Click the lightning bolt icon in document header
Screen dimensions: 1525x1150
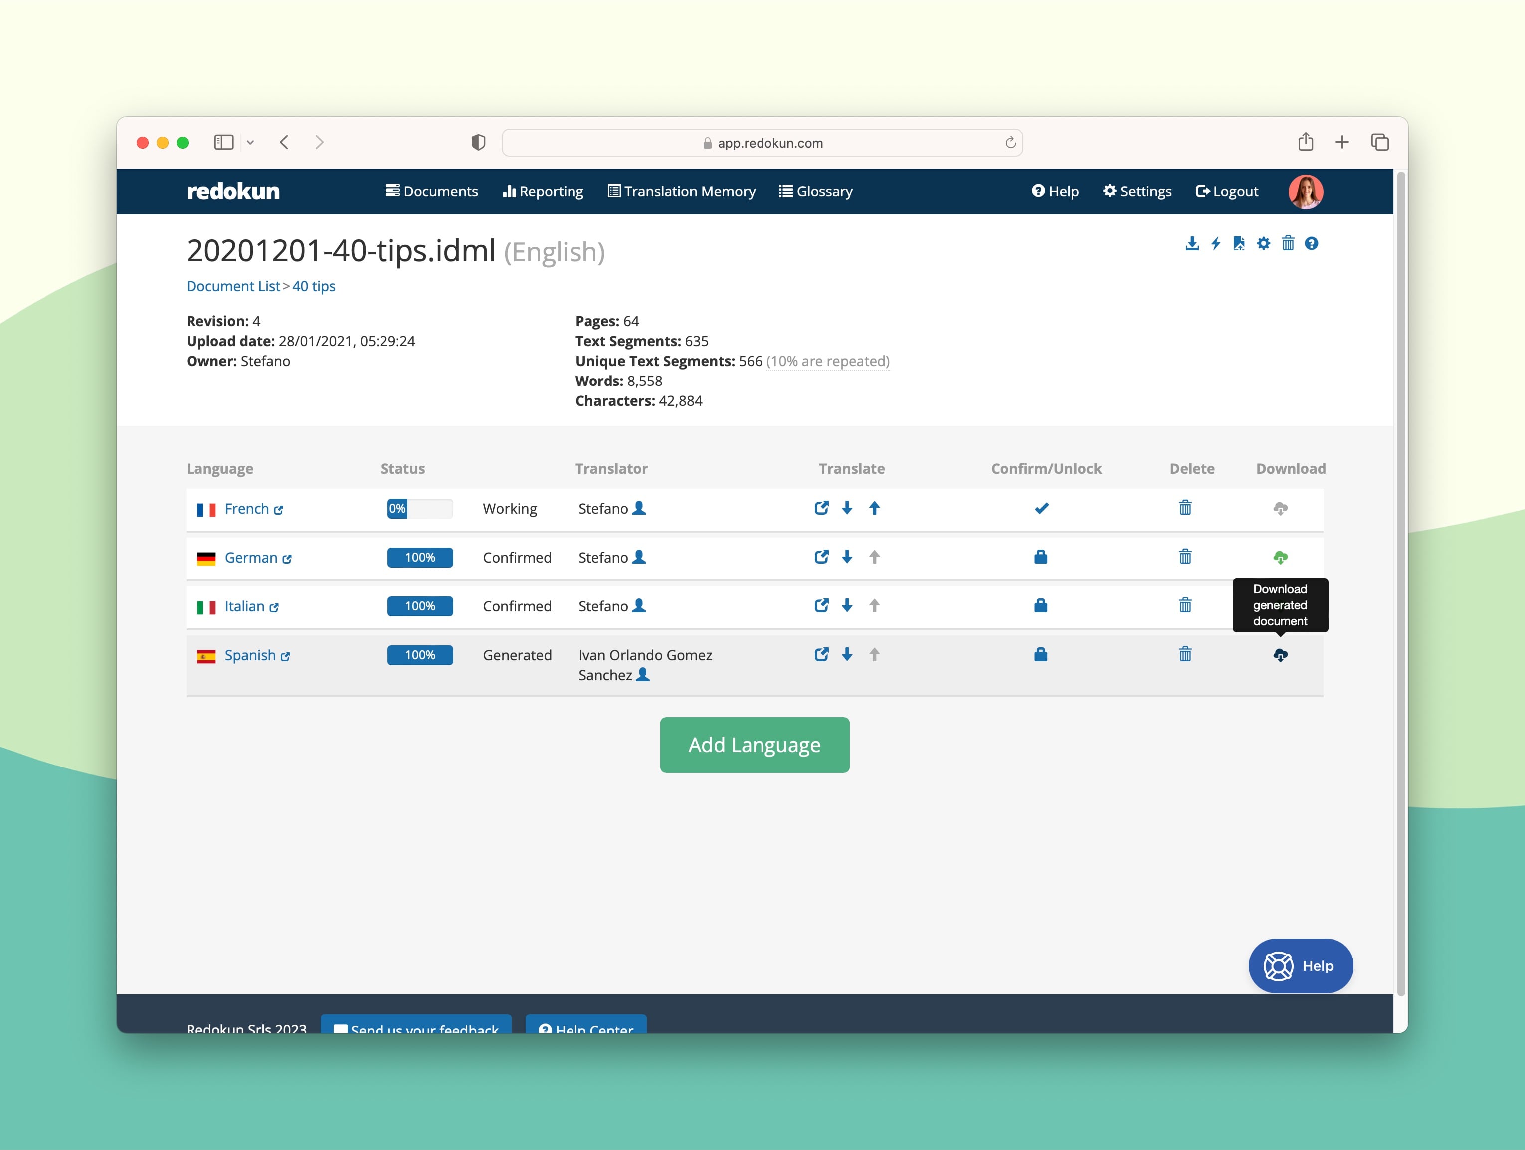pos(1215,243)
